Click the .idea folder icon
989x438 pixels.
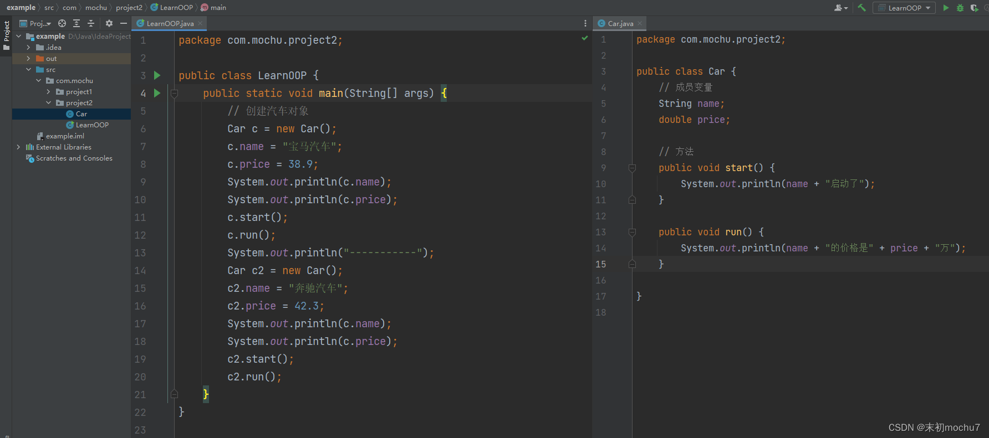40,48
